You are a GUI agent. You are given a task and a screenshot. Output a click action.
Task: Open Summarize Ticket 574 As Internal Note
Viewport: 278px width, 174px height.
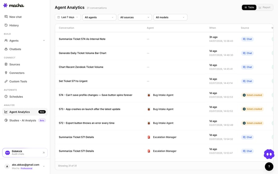[x=82, y=39]
